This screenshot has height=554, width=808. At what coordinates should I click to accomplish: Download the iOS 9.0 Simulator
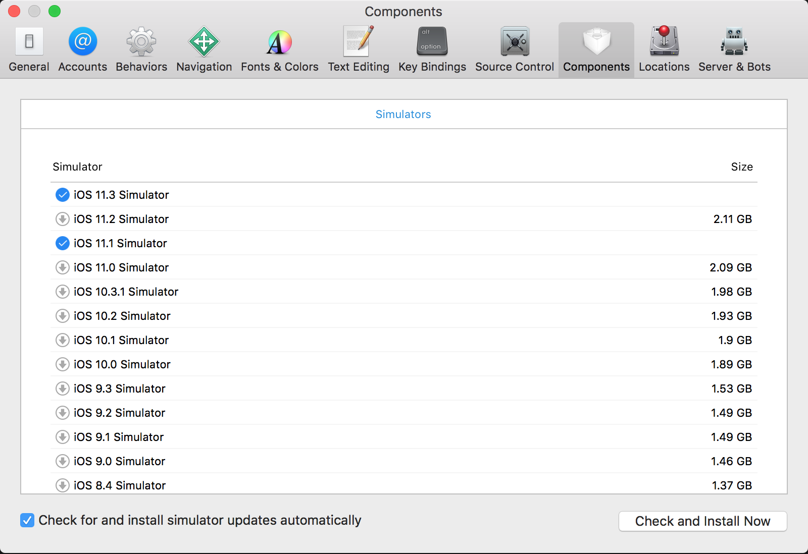pyautogui.click(x=62, y=461)
